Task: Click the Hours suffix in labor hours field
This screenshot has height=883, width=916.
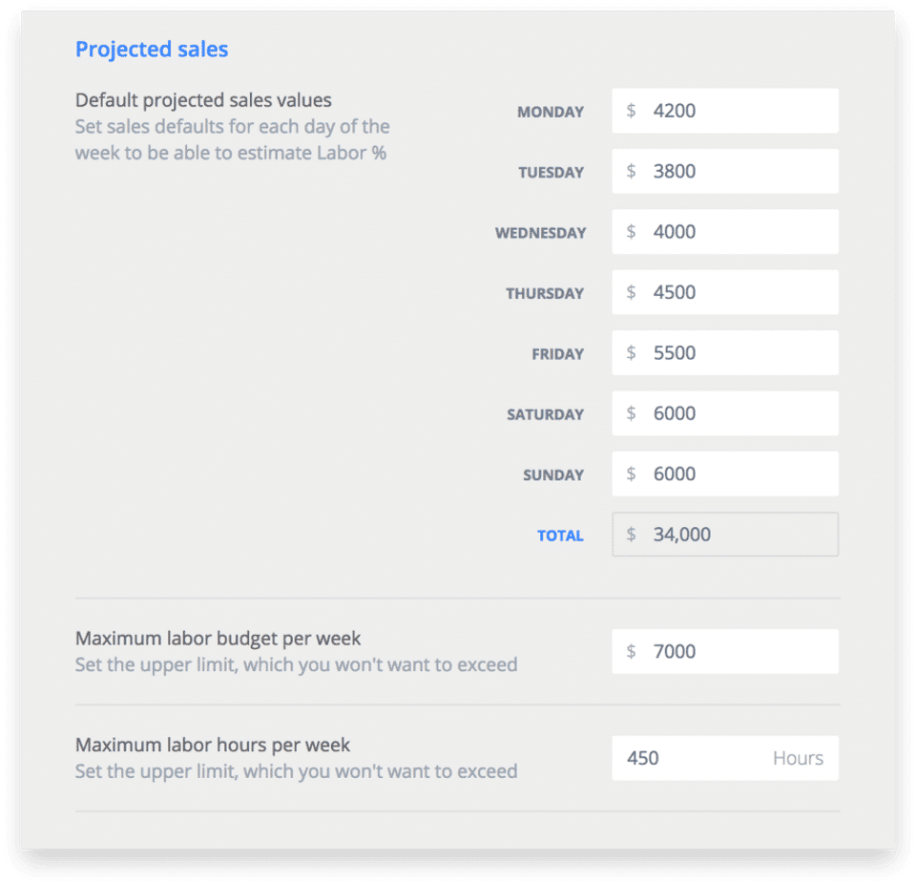Action: 798,758
